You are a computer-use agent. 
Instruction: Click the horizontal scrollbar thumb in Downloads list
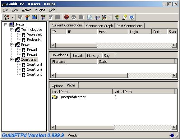point(91,76)
